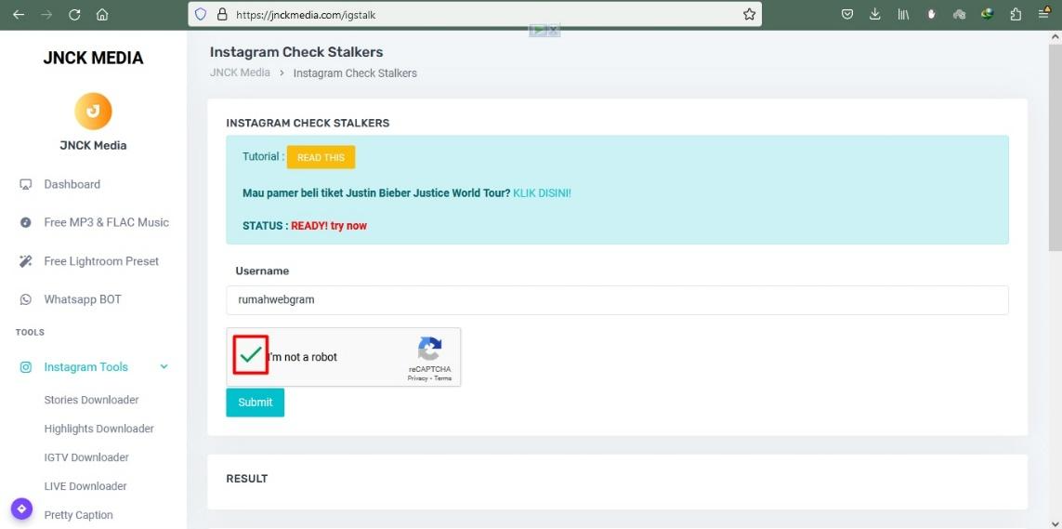The image size is (1062, 529).
Task: Select Stories Downloader in sidebar
Action: coord(91,400)
